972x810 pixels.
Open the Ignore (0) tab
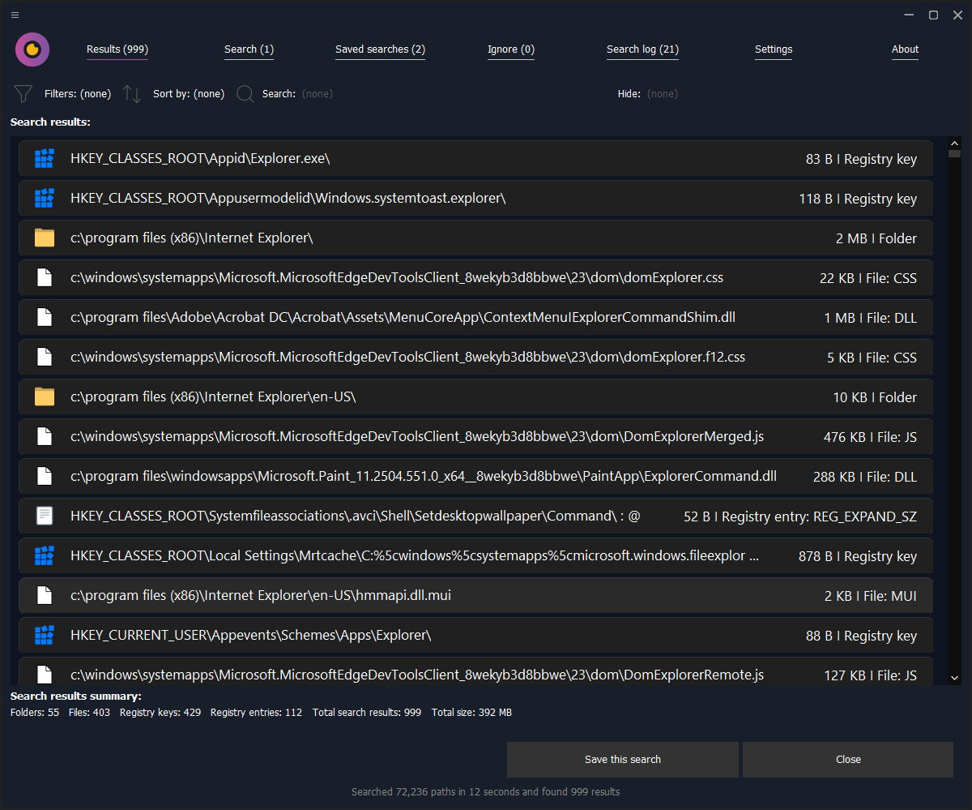tap(510, 49)
